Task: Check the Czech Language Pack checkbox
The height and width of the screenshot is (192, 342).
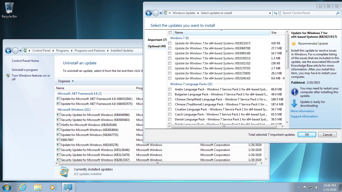Action: coord(170,114)
